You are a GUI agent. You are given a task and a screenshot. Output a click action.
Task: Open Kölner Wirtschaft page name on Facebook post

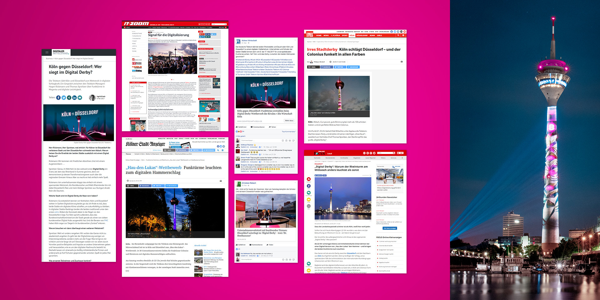click(x=249, y=40)
